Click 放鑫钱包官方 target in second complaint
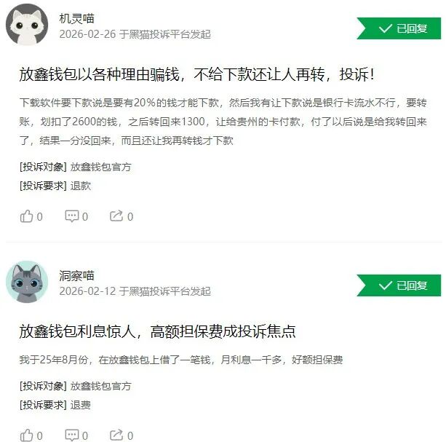Screen dimensions: 446x442 coord(100,386)
